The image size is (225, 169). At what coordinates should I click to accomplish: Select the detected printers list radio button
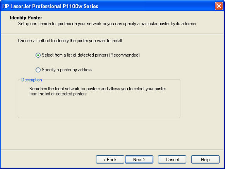click(38, 55)
